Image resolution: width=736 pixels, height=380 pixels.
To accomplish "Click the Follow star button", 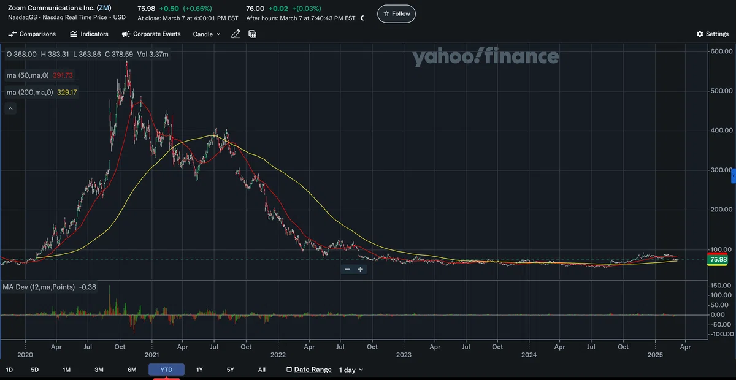I will pyautogui.click(x=396, y=13).
